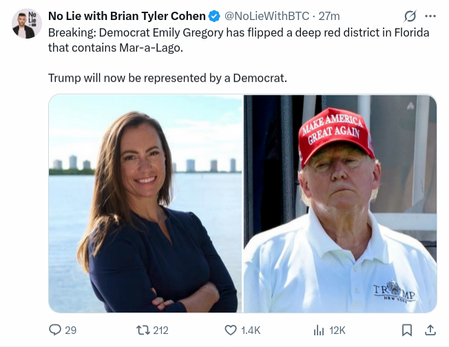
Task: Click the views bar chart icon
Action: (319, 330)
